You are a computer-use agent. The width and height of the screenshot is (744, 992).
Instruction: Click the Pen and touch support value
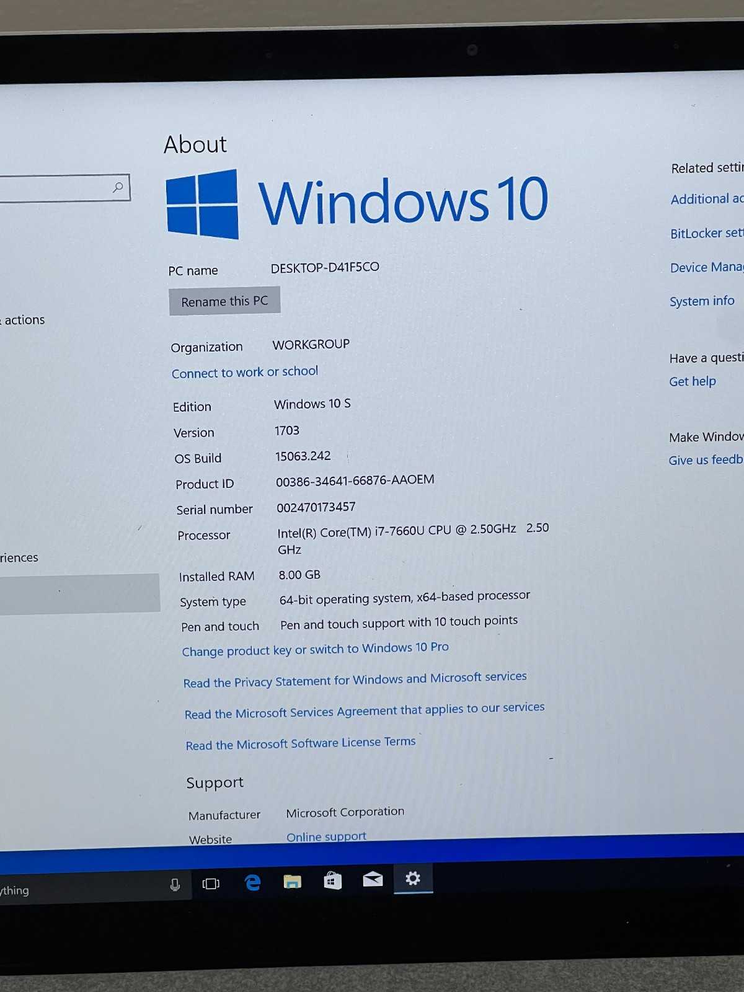point(399,622)
